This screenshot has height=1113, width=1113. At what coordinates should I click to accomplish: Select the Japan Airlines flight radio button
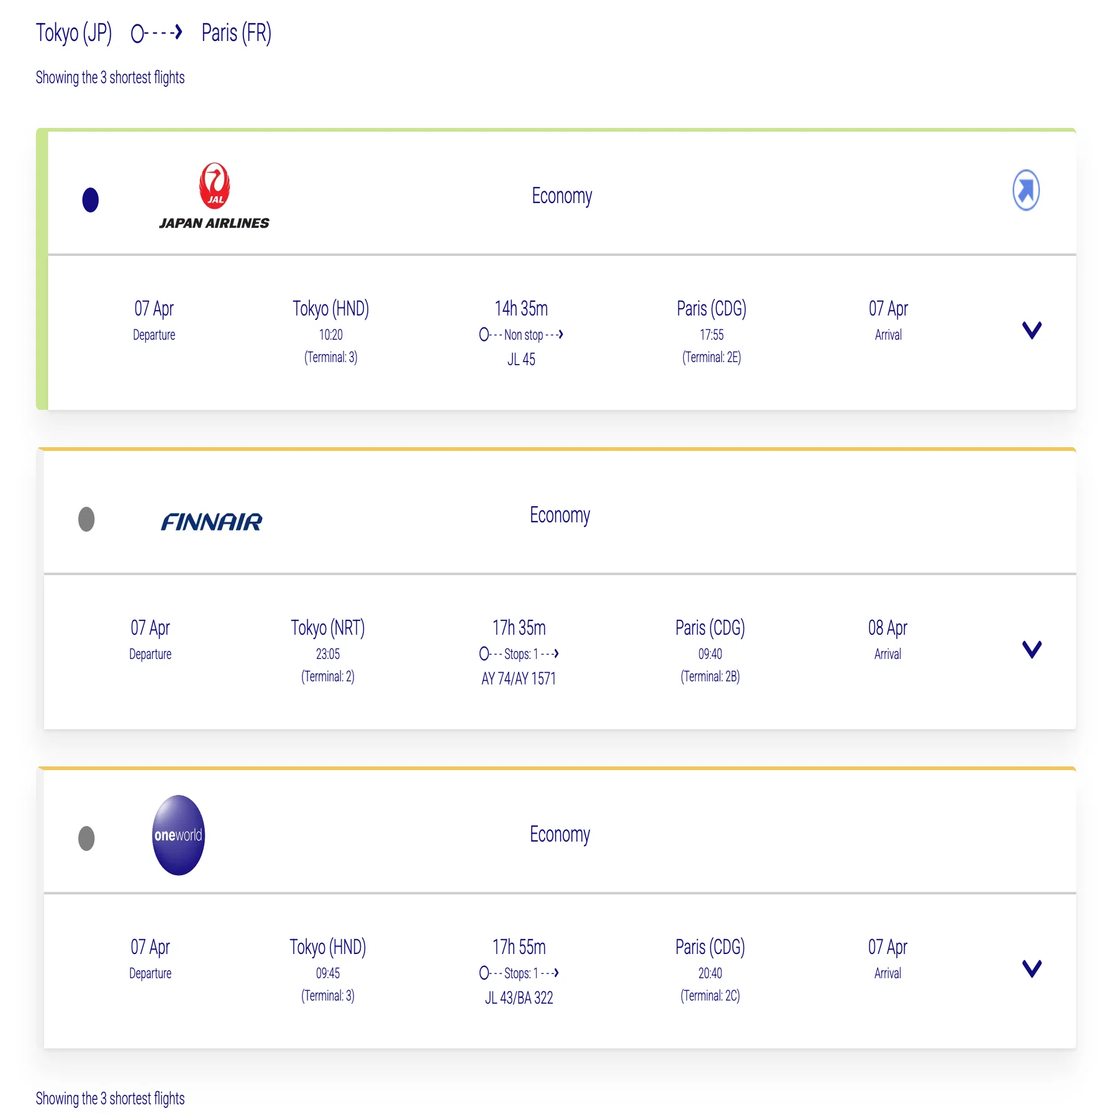(91, 200)
